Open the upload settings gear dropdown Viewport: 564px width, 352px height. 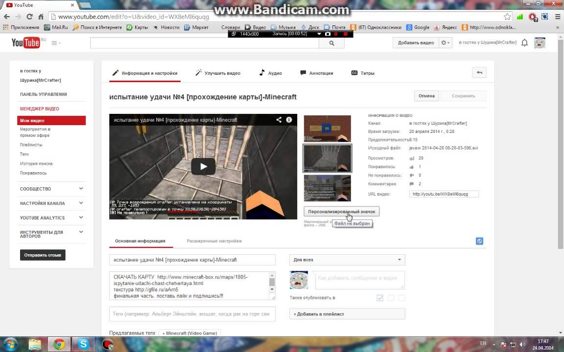[446, 43]
